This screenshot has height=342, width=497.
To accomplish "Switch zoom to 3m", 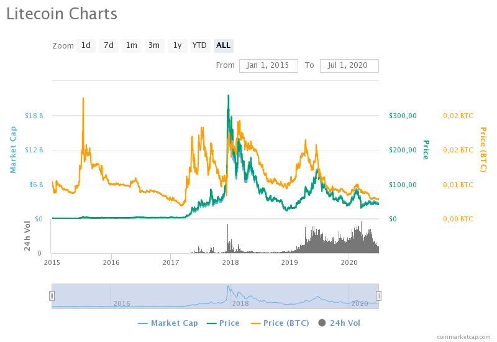I will click(154, 45).
